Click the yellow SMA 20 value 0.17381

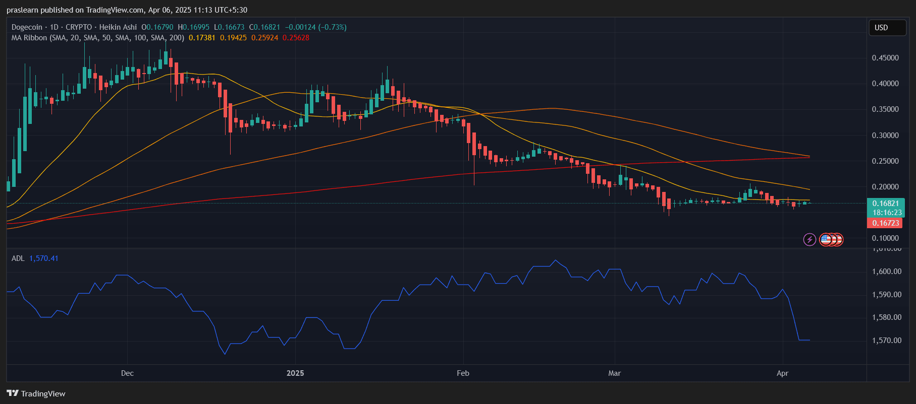(x=202, y=38)
